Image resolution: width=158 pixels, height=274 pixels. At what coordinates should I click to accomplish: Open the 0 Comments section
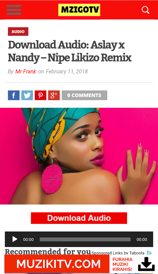pyautogui.click(x=84, y=95)
